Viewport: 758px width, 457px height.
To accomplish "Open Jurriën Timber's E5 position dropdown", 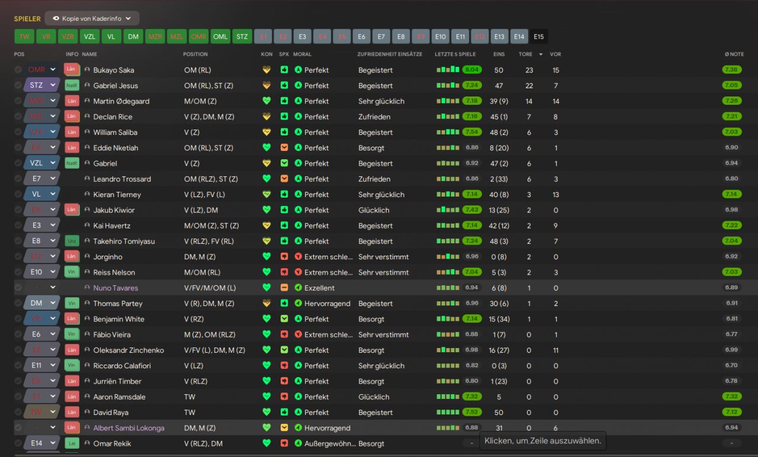I will [42, 381].
